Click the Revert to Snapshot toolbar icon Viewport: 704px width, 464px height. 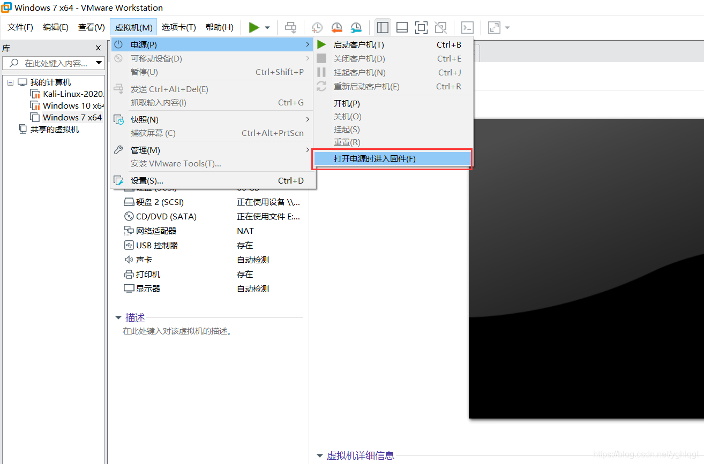[x=336, y=28]
